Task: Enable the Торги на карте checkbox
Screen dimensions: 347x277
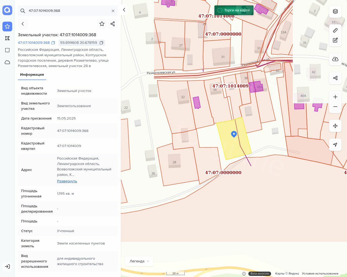Action: pyautogui.click(x=220, y=10)
